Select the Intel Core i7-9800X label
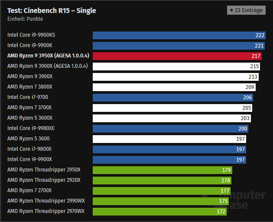 pyautogui.click(x=29, y=149)
